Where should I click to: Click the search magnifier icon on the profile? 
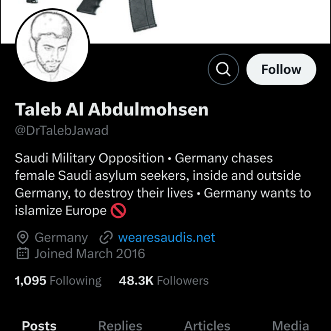[x=223, y=70]
